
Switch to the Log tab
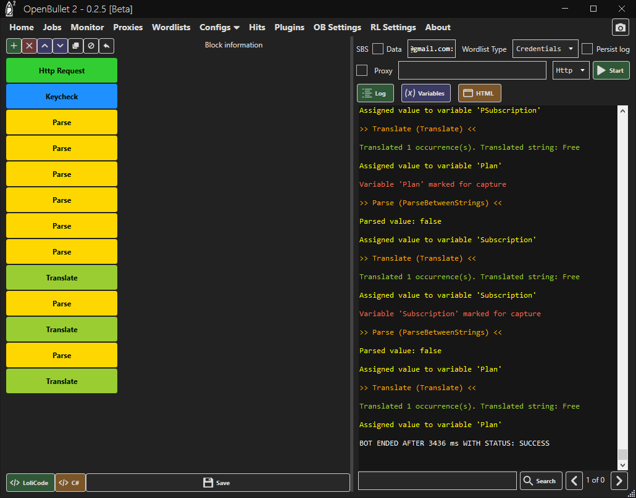pos(375,93)
